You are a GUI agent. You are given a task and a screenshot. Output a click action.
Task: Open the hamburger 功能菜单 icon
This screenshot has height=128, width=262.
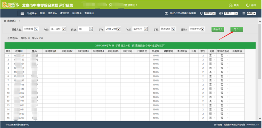[x=22, y=13]
